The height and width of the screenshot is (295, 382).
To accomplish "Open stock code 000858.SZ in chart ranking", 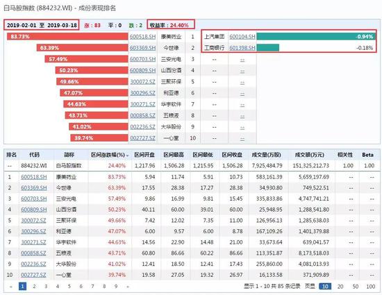I will coord(142,115).
